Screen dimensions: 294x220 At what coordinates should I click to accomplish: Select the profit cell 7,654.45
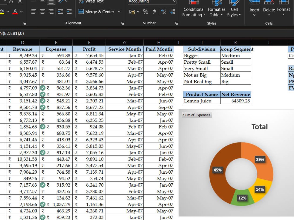89,55
